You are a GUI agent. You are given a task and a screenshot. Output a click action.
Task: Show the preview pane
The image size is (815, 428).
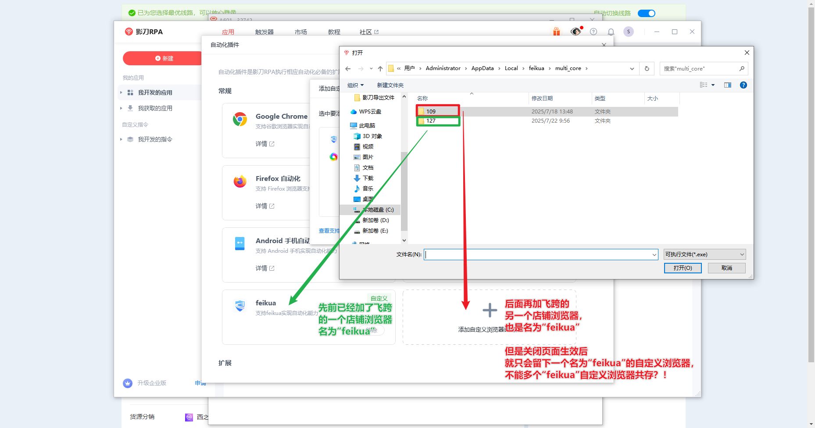pyautogui.click(x=728, y=85)
